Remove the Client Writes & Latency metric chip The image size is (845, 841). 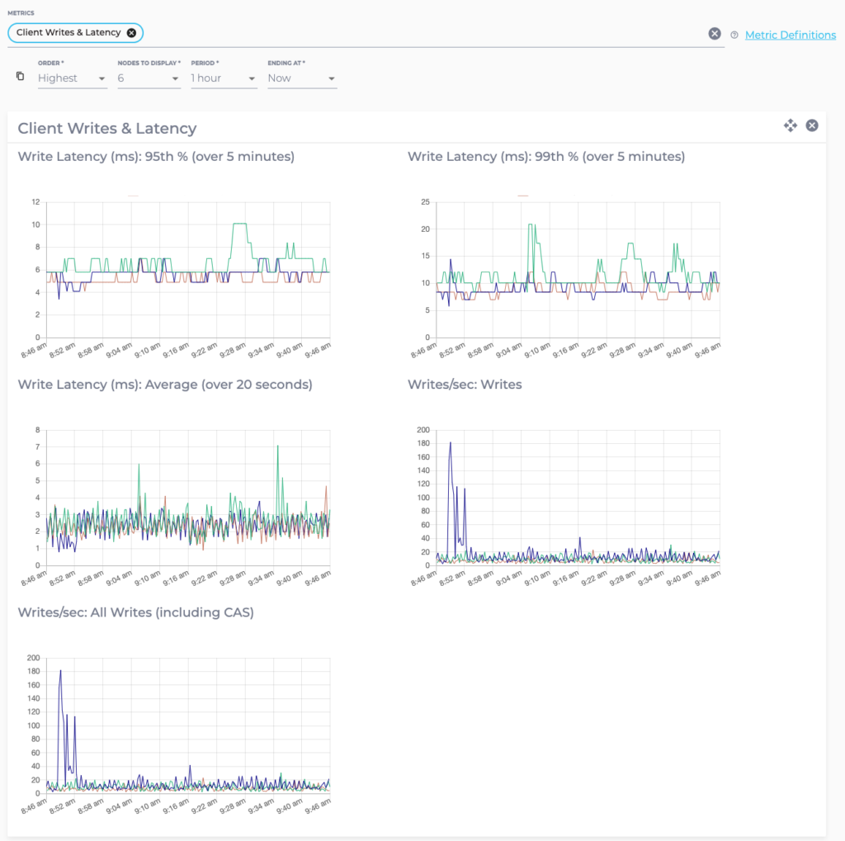tap(130, 33)
